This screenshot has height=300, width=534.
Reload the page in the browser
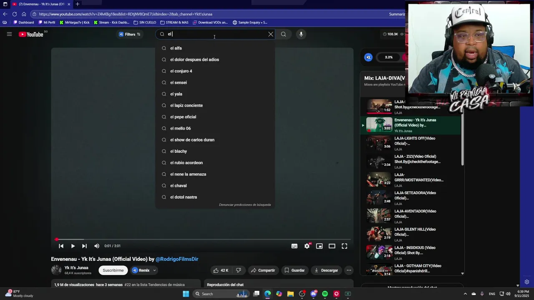[x=14, y=14]
